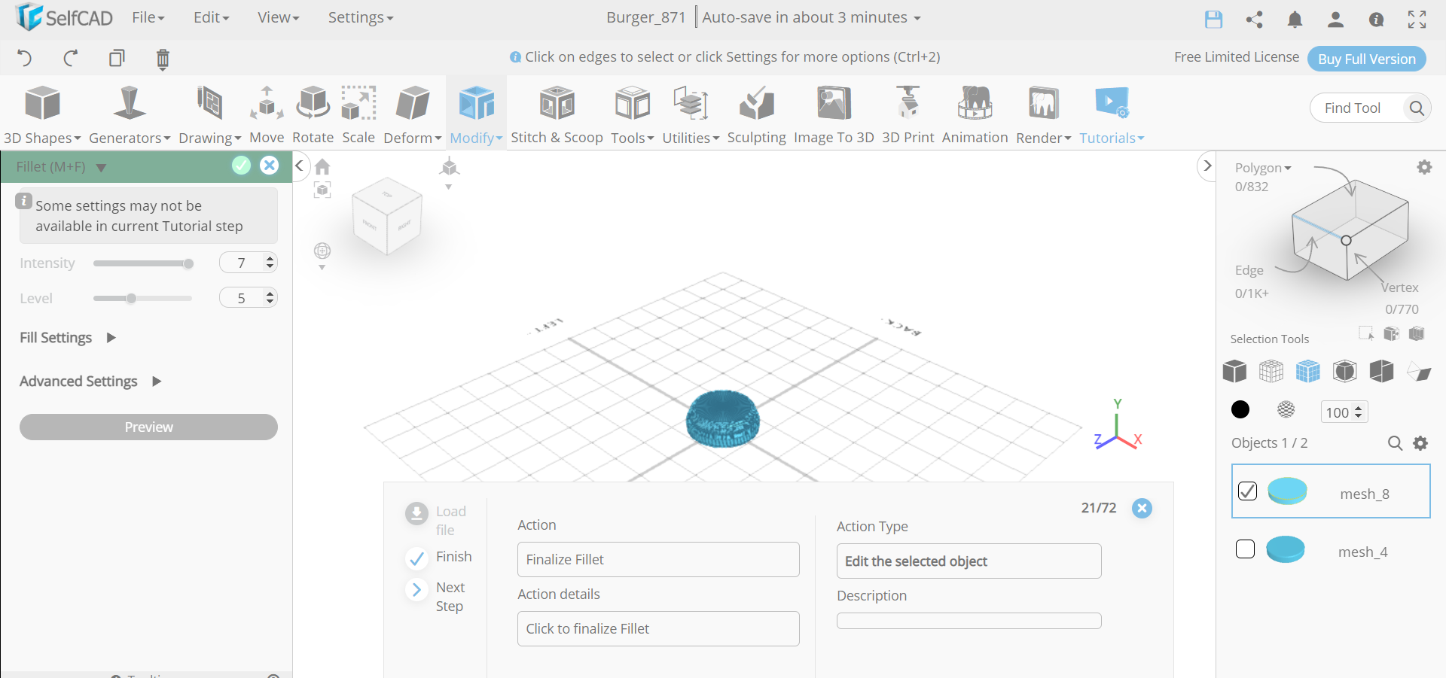The width and height of the screenshot is (1446, 678).
Task: Click the search icon in Find Tool
Action: click(1416, 108)
